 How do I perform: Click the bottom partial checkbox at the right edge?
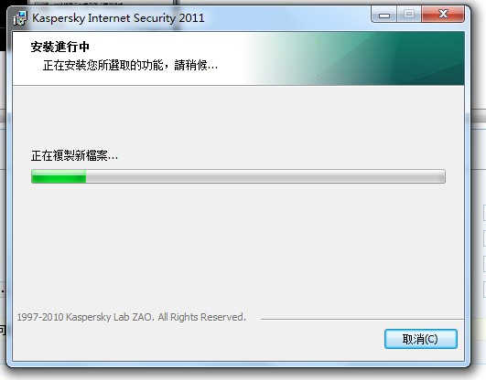484,290
